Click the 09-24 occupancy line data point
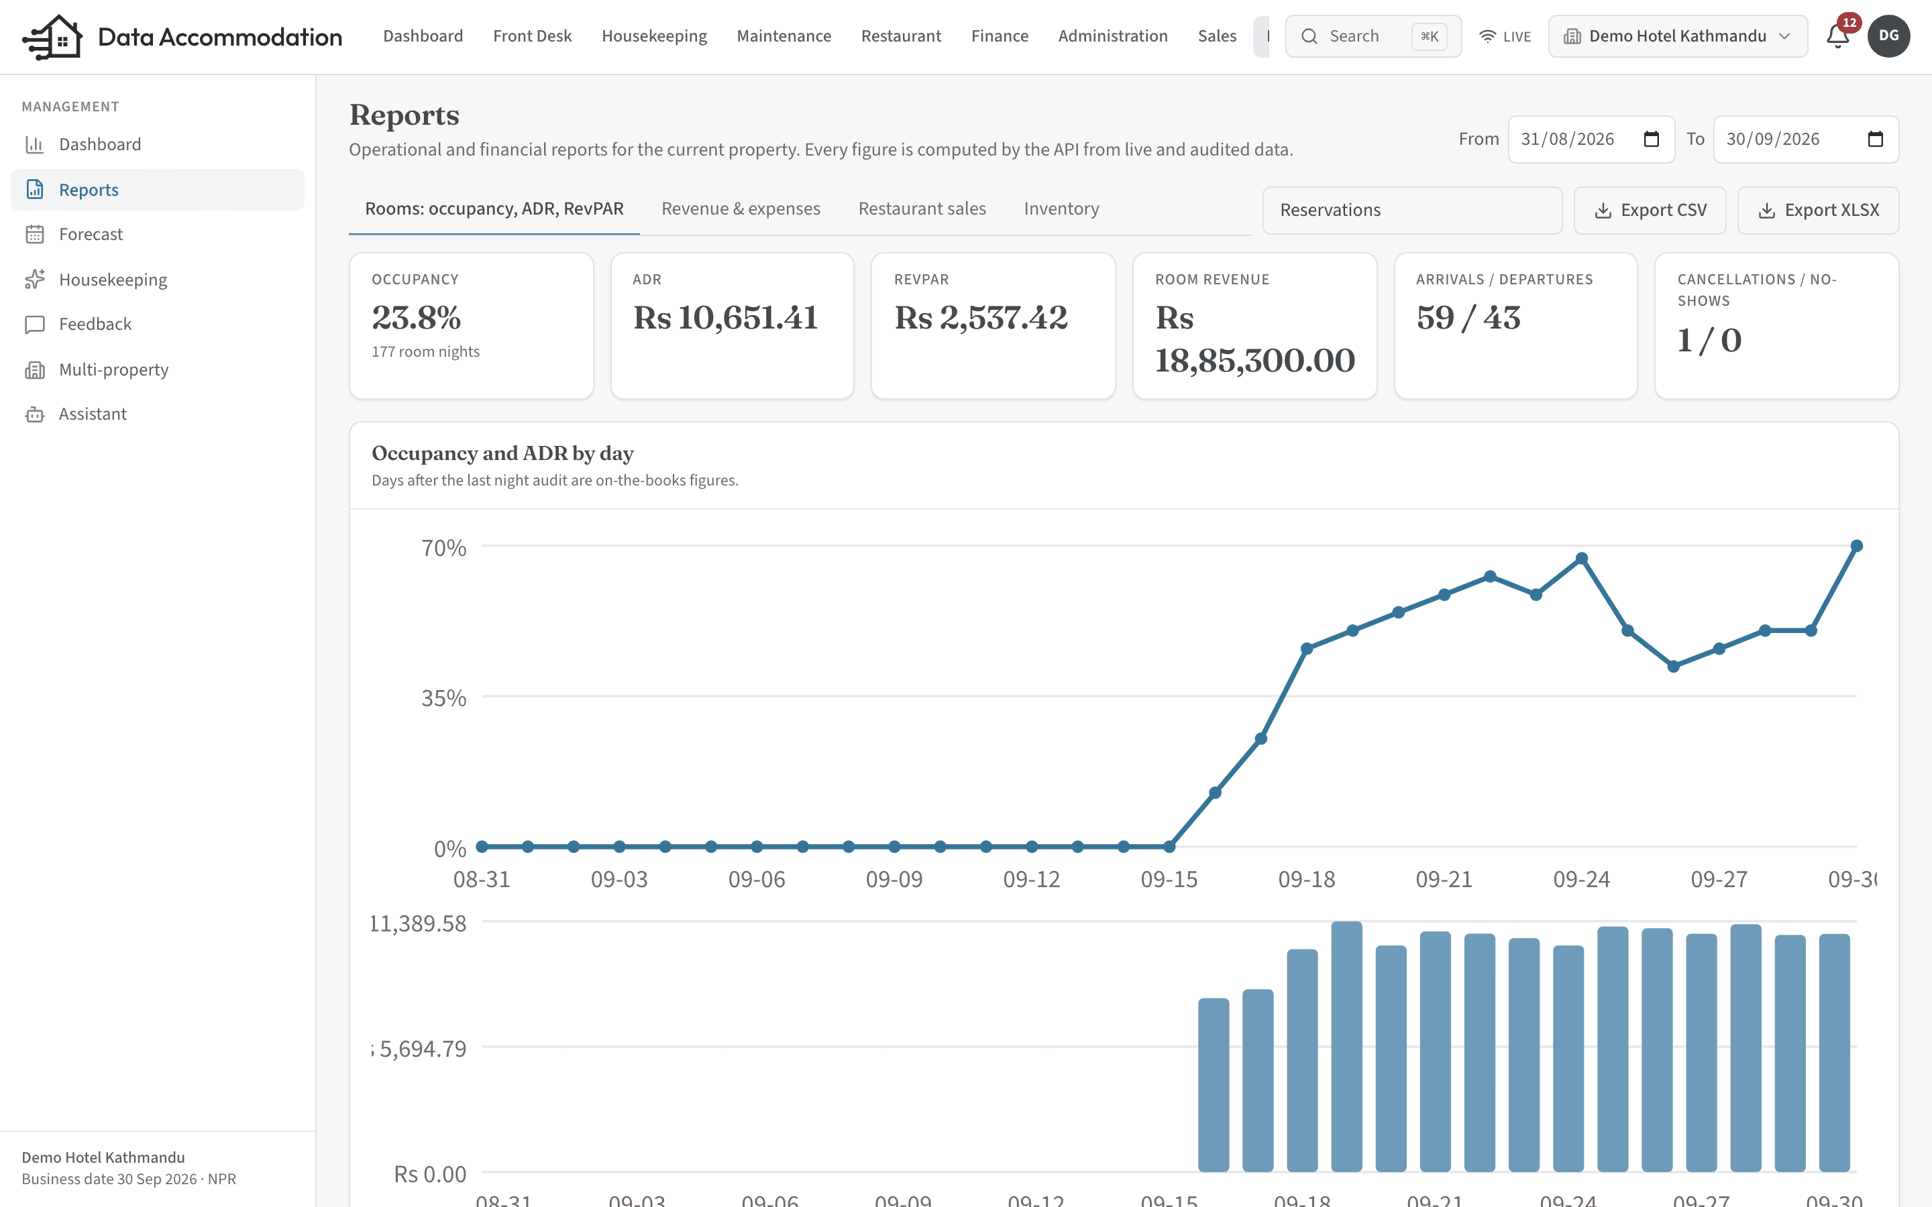Image resolution: width=1932 pixels, height=1207 pixels. coord(1582,559)
